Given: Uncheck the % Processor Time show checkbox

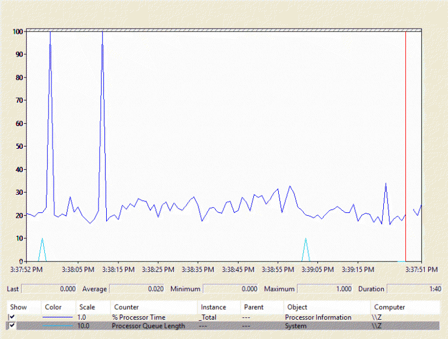Looking at the screenshot, I should click(12, 317).
